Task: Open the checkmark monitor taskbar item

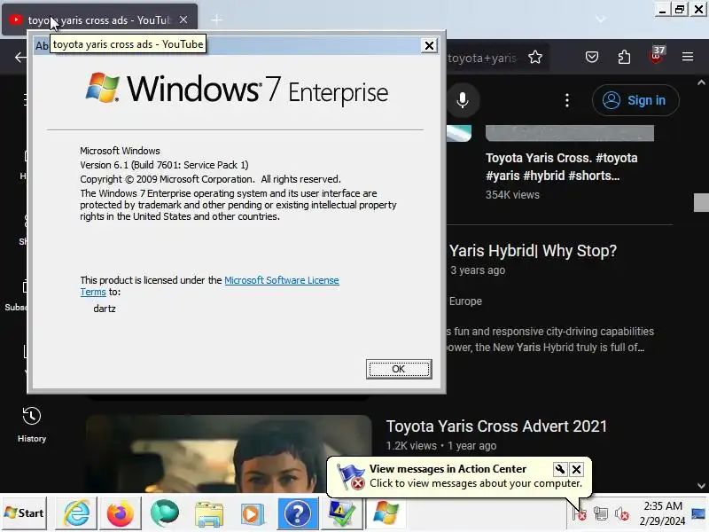Action: [x=341, y=513]
